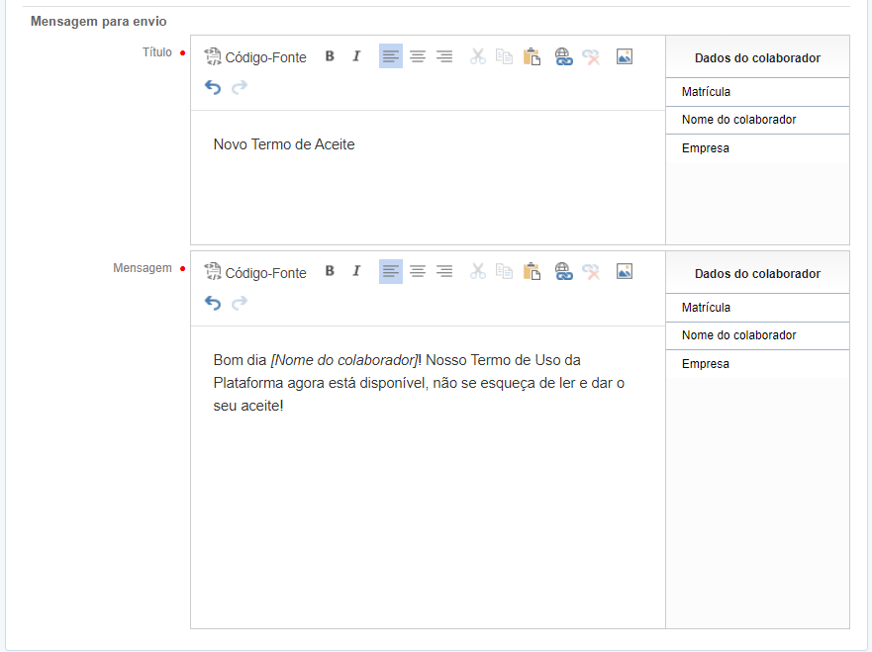This screenshot has height=652, width=872.
Task: Undo the last change in the Título editor
Action: 213,87
